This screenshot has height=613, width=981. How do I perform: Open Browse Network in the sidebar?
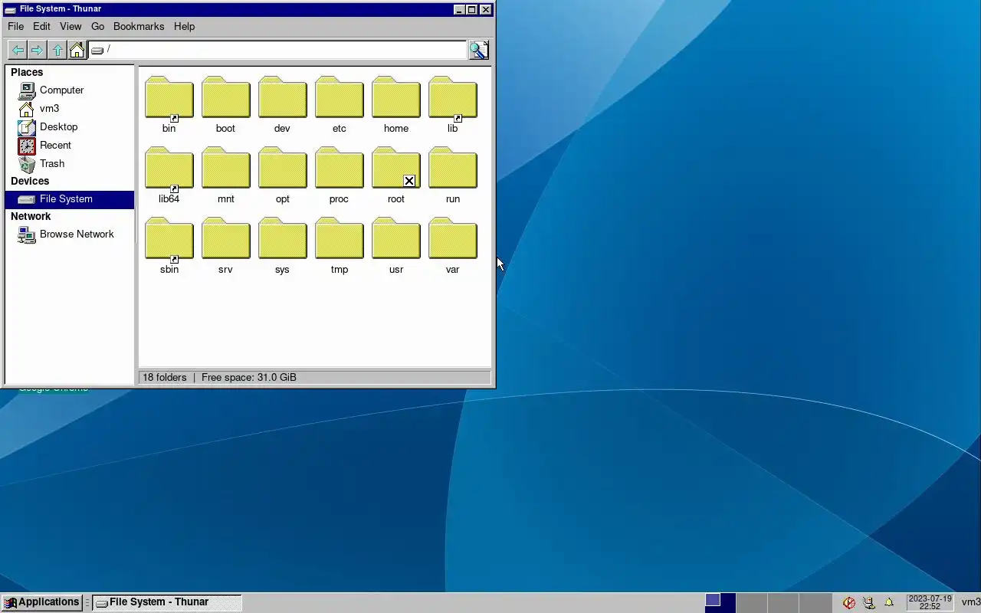(x=70, y=234)
